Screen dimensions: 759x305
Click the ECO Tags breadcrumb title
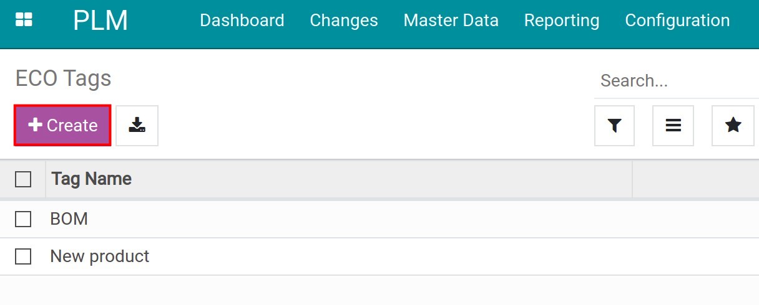coord(63,78)
